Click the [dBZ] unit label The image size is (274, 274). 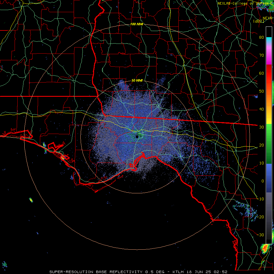258,21
